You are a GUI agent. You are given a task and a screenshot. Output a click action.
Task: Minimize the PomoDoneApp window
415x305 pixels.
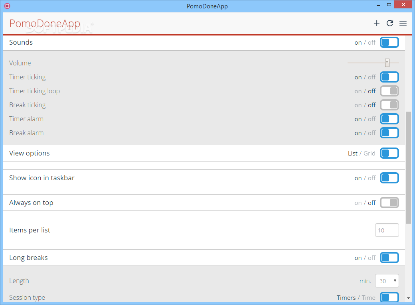(x=378, y=5)
